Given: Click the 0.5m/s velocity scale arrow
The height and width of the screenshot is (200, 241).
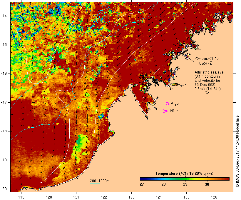Looking at the screenshot, I should (203, 93).
